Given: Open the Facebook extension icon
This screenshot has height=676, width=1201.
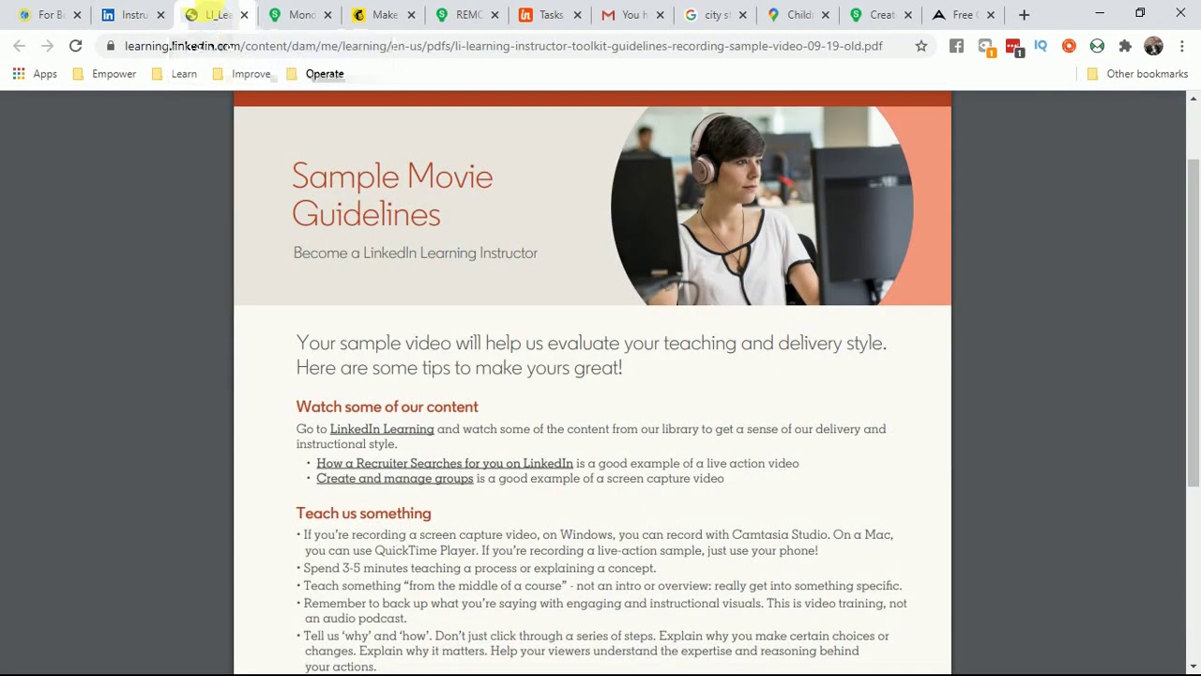Looking at the screenshot, I should click(956, 45).
